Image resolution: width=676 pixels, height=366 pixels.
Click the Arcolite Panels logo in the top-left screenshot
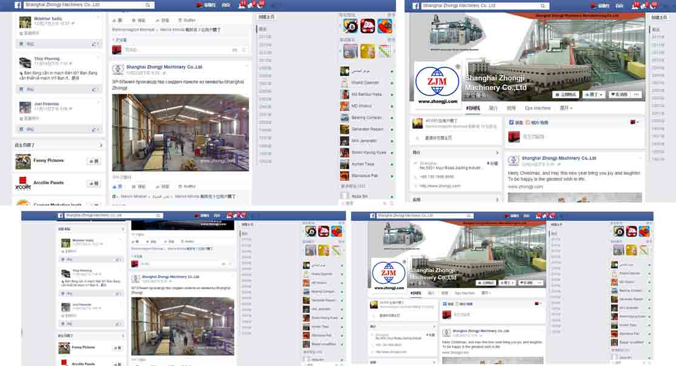23,183
